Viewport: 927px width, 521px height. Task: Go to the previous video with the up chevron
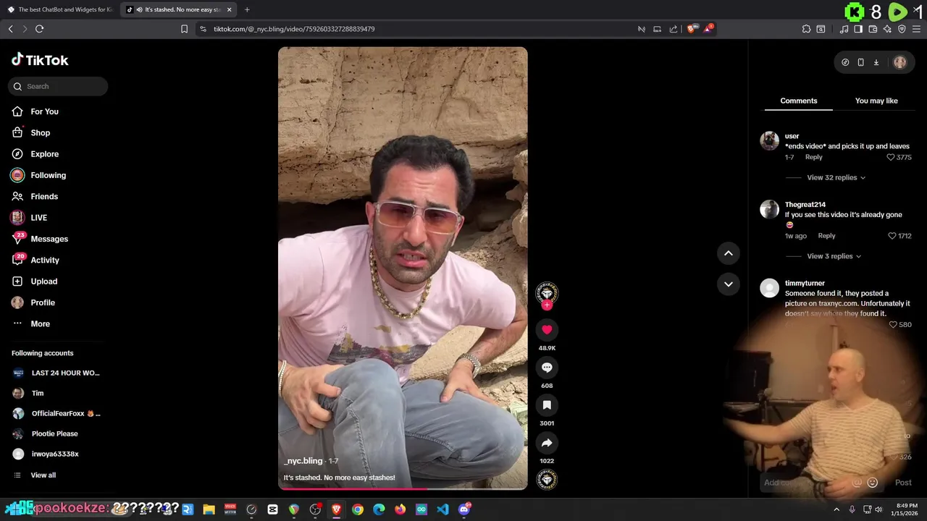pyautogui.click(x=729, y=253)
